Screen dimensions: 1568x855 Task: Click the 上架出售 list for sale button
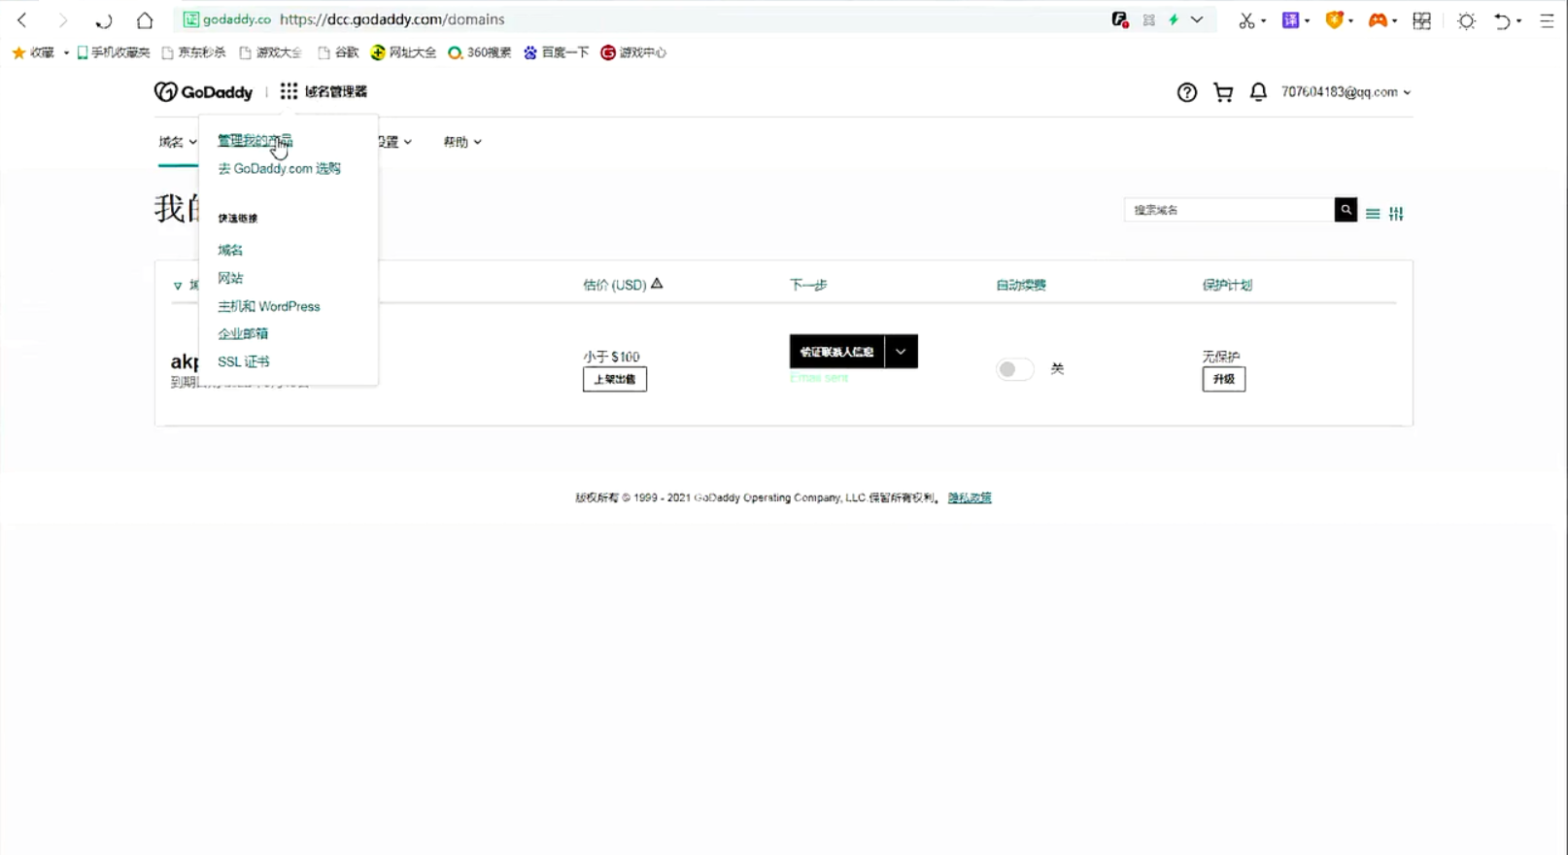[614, 379]
